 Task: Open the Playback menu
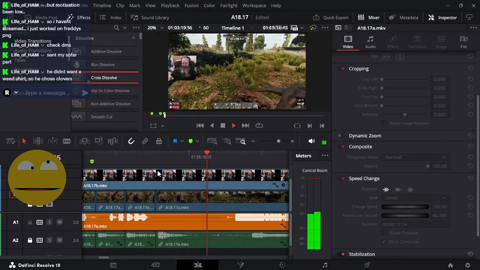coord(170,6)
